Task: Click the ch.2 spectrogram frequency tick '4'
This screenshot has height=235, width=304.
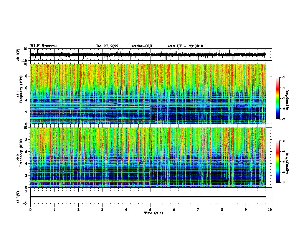Action: [27, 164]
